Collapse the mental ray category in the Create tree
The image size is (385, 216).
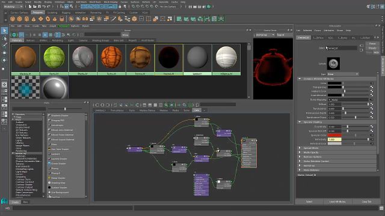[13, 154]
